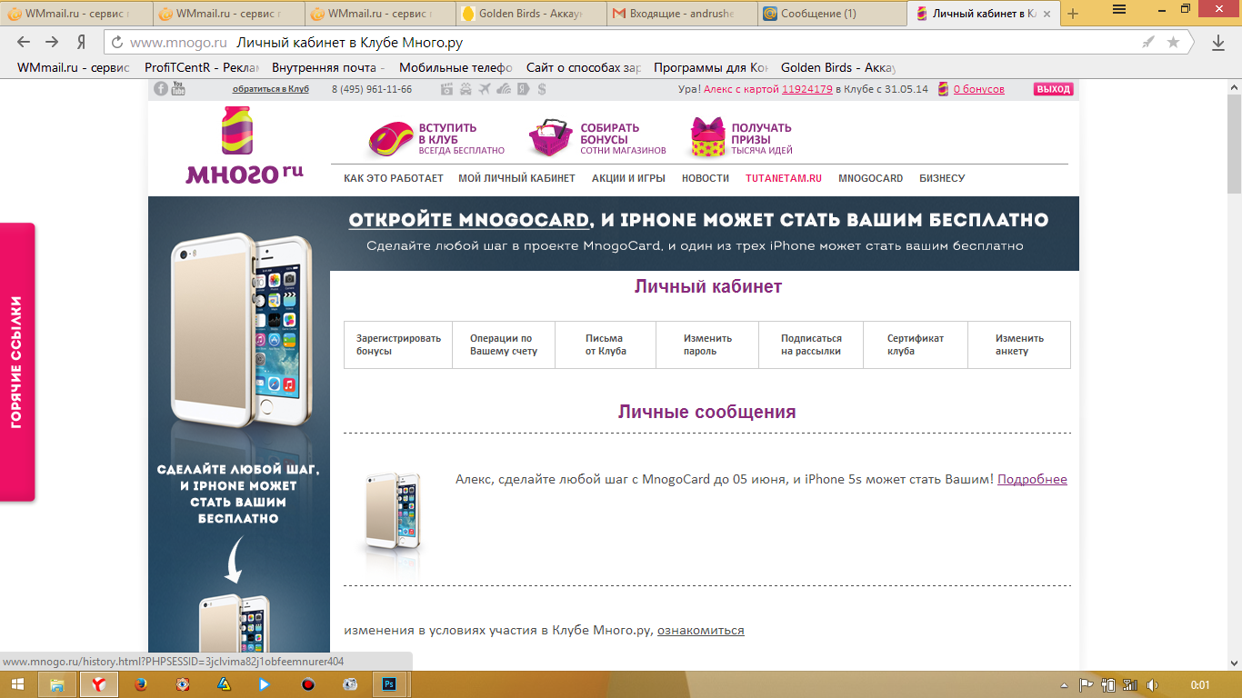This screenshot has height=698, width=1242.
Task: Click the car category icon in header
Action: click(466, 89)
